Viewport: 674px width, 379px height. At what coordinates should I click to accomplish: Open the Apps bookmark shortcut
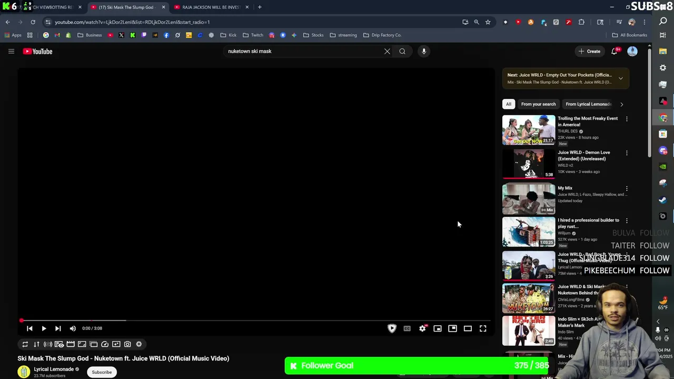coord(13,35)
